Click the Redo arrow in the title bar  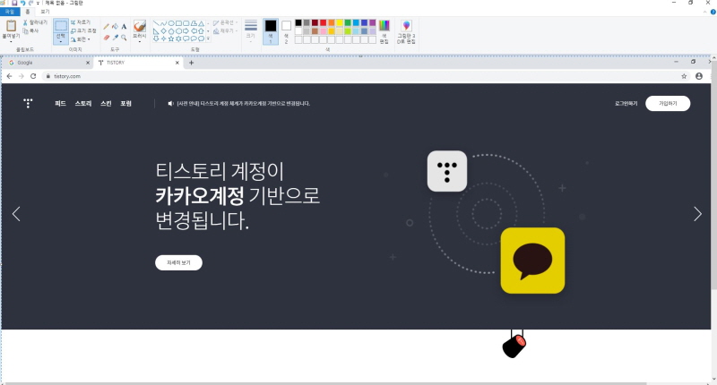pyautogui.click(x=30, y=3)
